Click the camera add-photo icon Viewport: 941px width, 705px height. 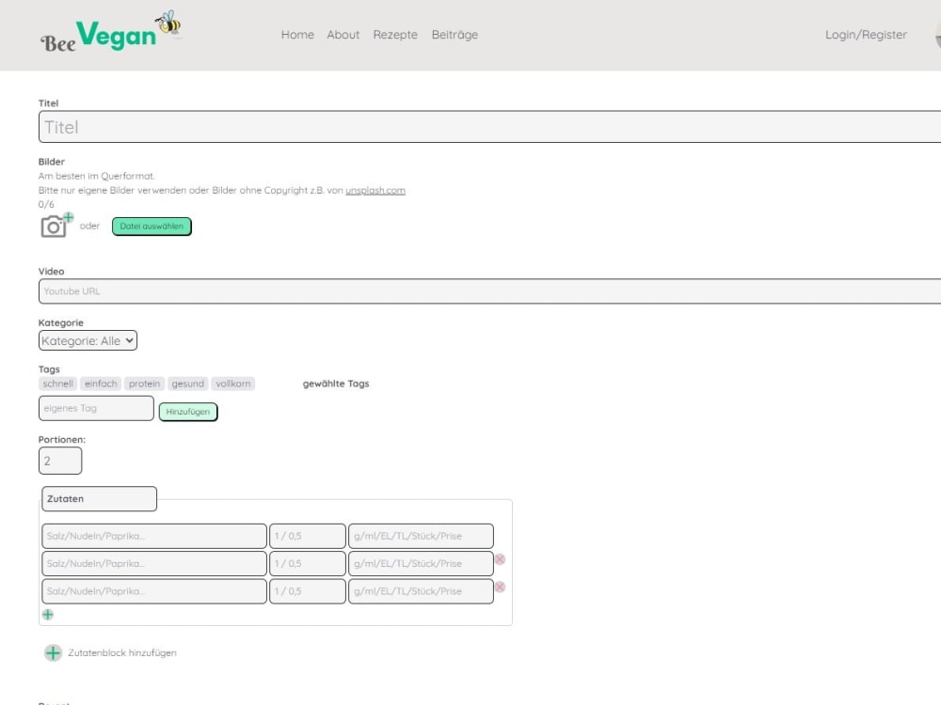[56, 226]
